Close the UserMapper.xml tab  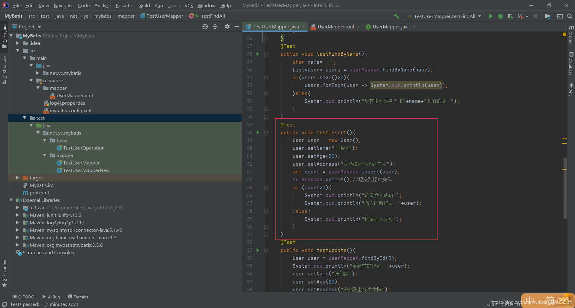coord(358,27)
